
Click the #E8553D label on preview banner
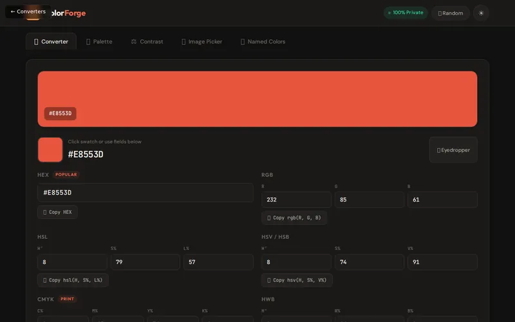pos(60,113)
